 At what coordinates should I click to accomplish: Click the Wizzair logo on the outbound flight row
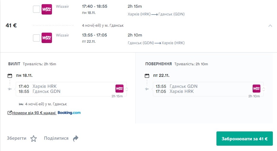coord(47,9)
